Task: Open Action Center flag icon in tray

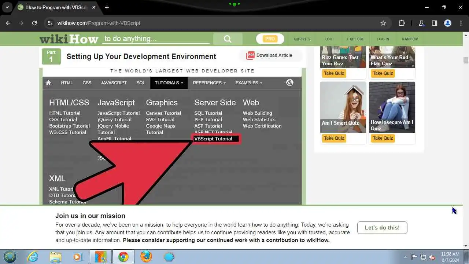Action: [x=414, y=257]
